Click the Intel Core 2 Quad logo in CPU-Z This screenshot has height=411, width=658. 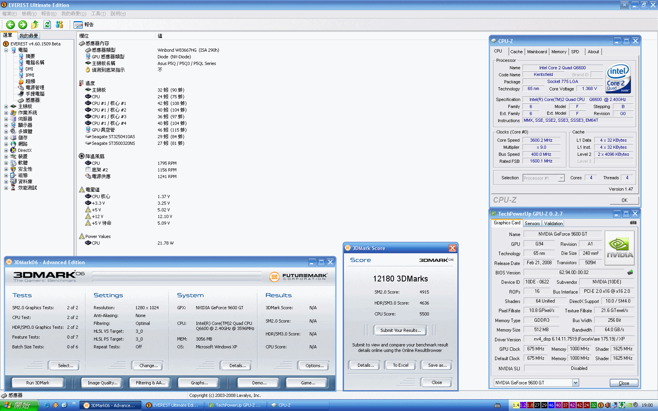pos(618,78)
